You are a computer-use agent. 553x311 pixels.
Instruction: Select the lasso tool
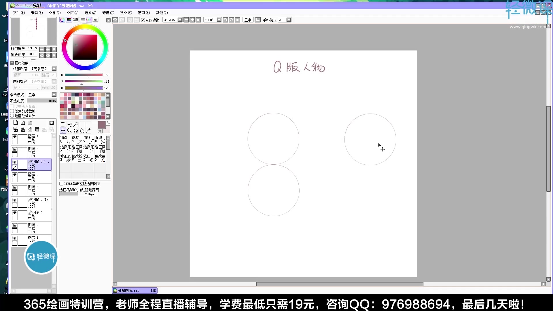point(69,124)
